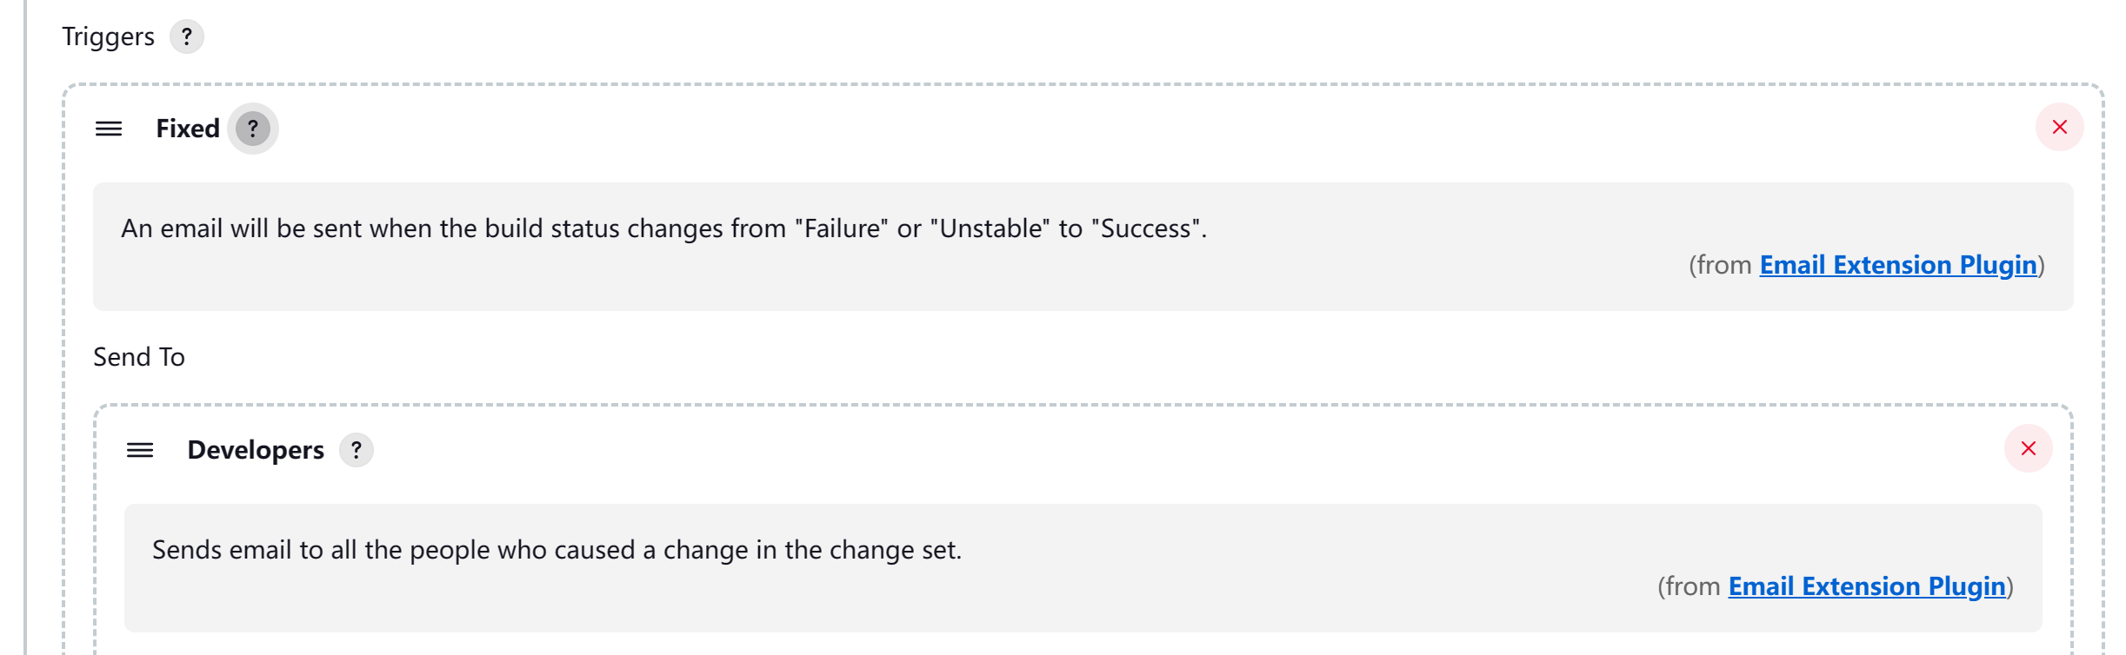Toggle the Fixed trigger help icon
This screenshot has height=655, width=2126.
click(253, 129)
